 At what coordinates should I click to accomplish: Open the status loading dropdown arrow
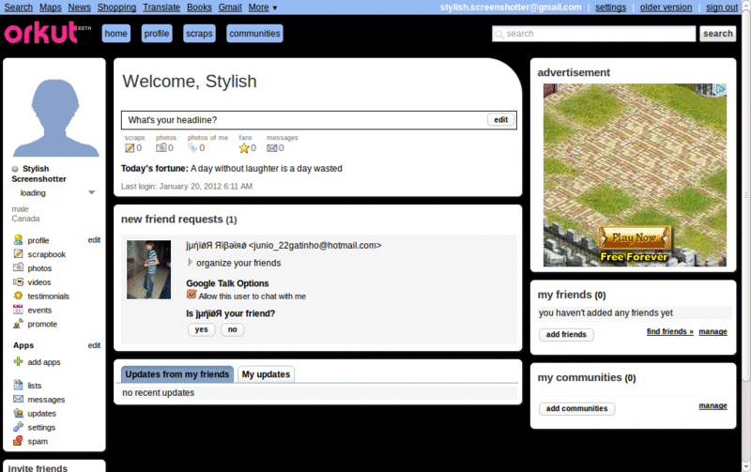[x=91, y=192]
